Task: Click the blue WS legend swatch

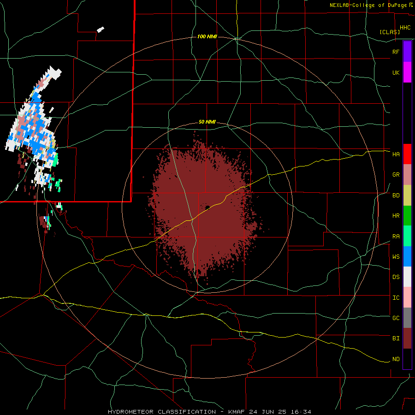Action: tap(407, 256)
